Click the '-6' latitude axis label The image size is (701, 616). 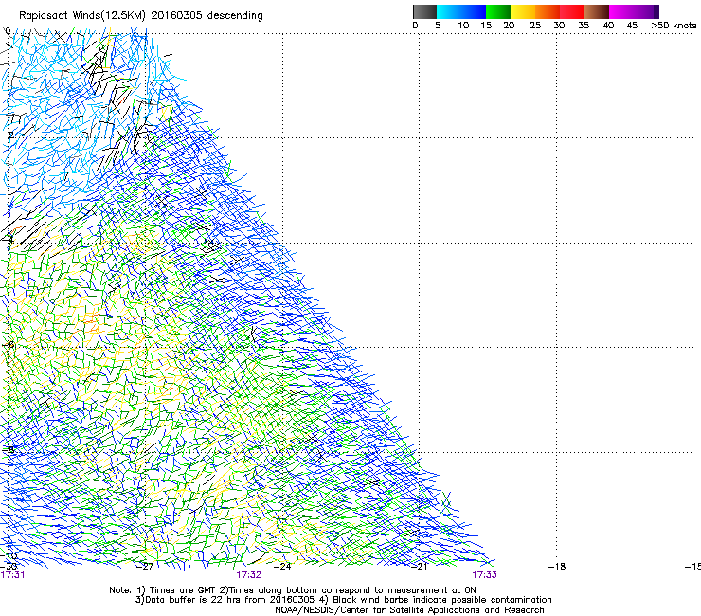8,344
